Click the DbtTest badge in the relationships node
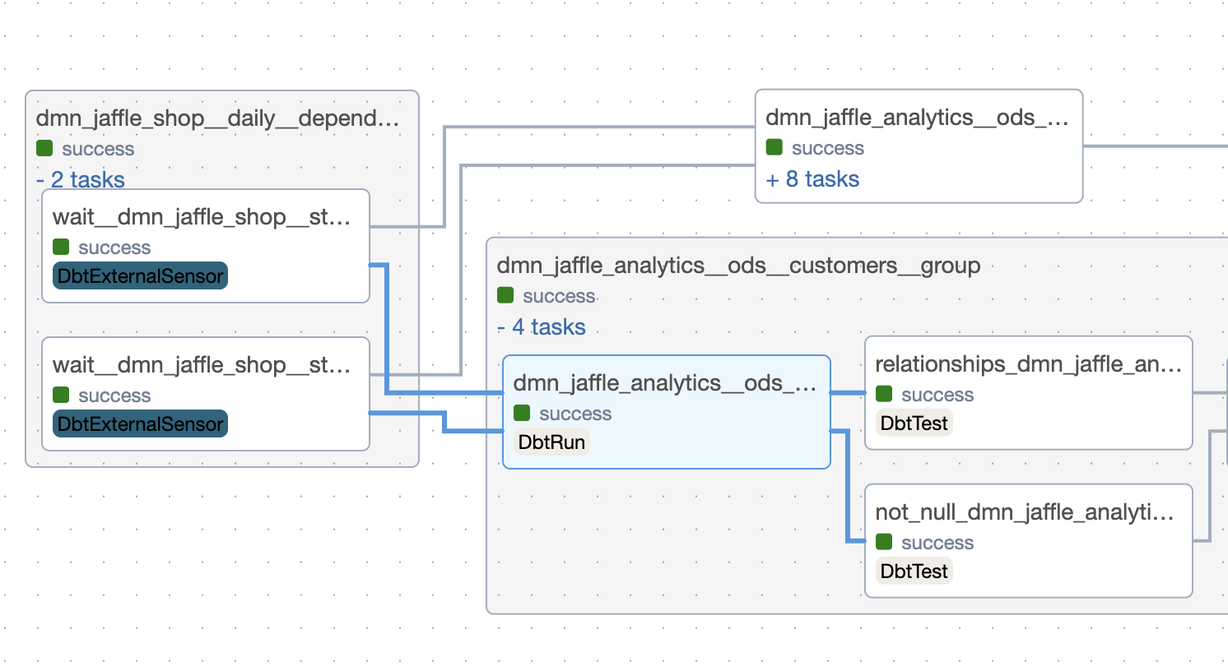Image resolution: width=1228 pixels, height=671 pixels. [914, 423]
